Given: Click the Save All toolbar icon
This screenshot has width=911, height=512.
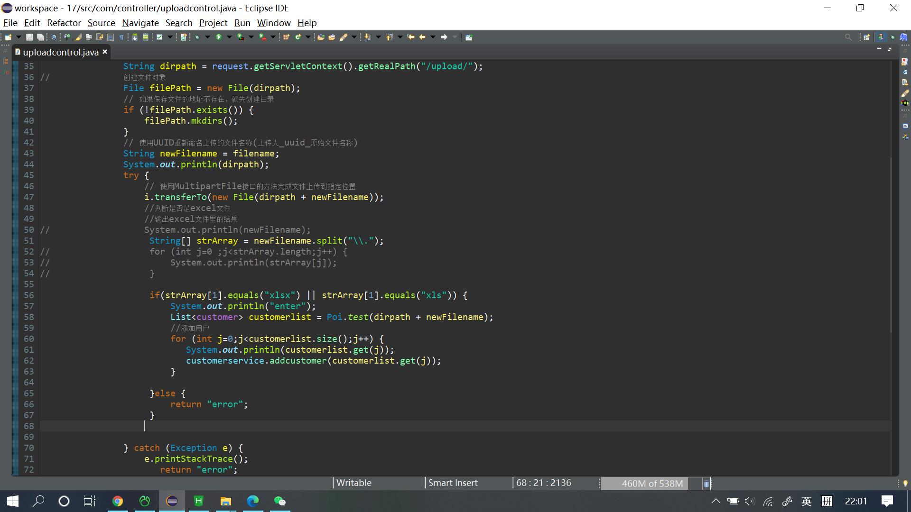Looking at the screenshot, I should (x=40, y=37).
